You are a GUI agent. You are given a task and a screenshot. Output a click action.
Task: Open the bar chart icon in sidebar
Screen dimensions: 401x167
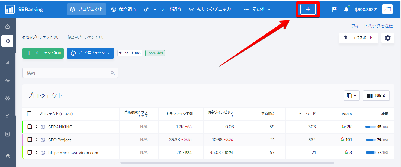(7, 62)
